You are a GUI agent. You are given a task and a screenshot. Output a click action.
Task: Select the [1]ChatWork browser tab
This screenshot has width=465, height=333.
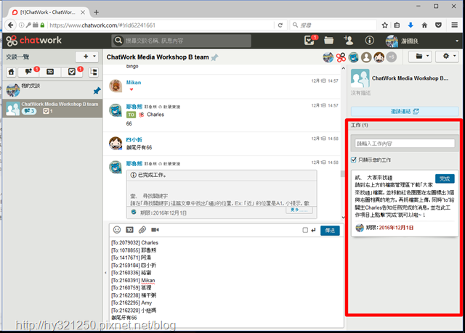click(x=49, y=12)
